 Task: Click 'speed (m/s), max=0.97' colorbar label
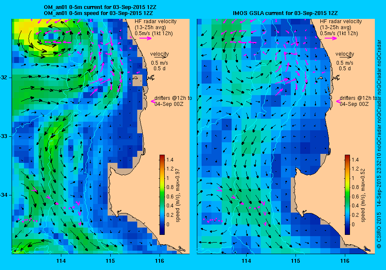point(178,195)
